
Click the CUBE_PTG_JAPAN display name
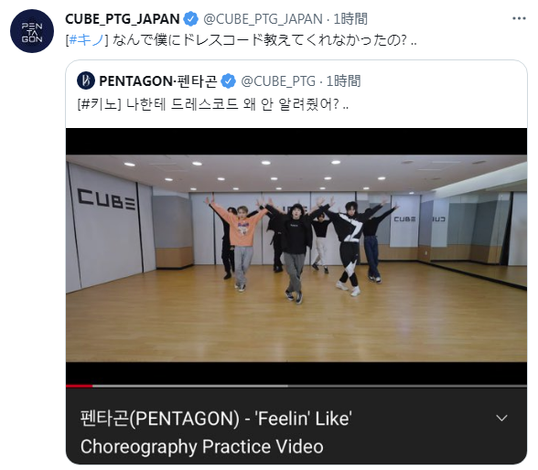[x=123, y=19]
